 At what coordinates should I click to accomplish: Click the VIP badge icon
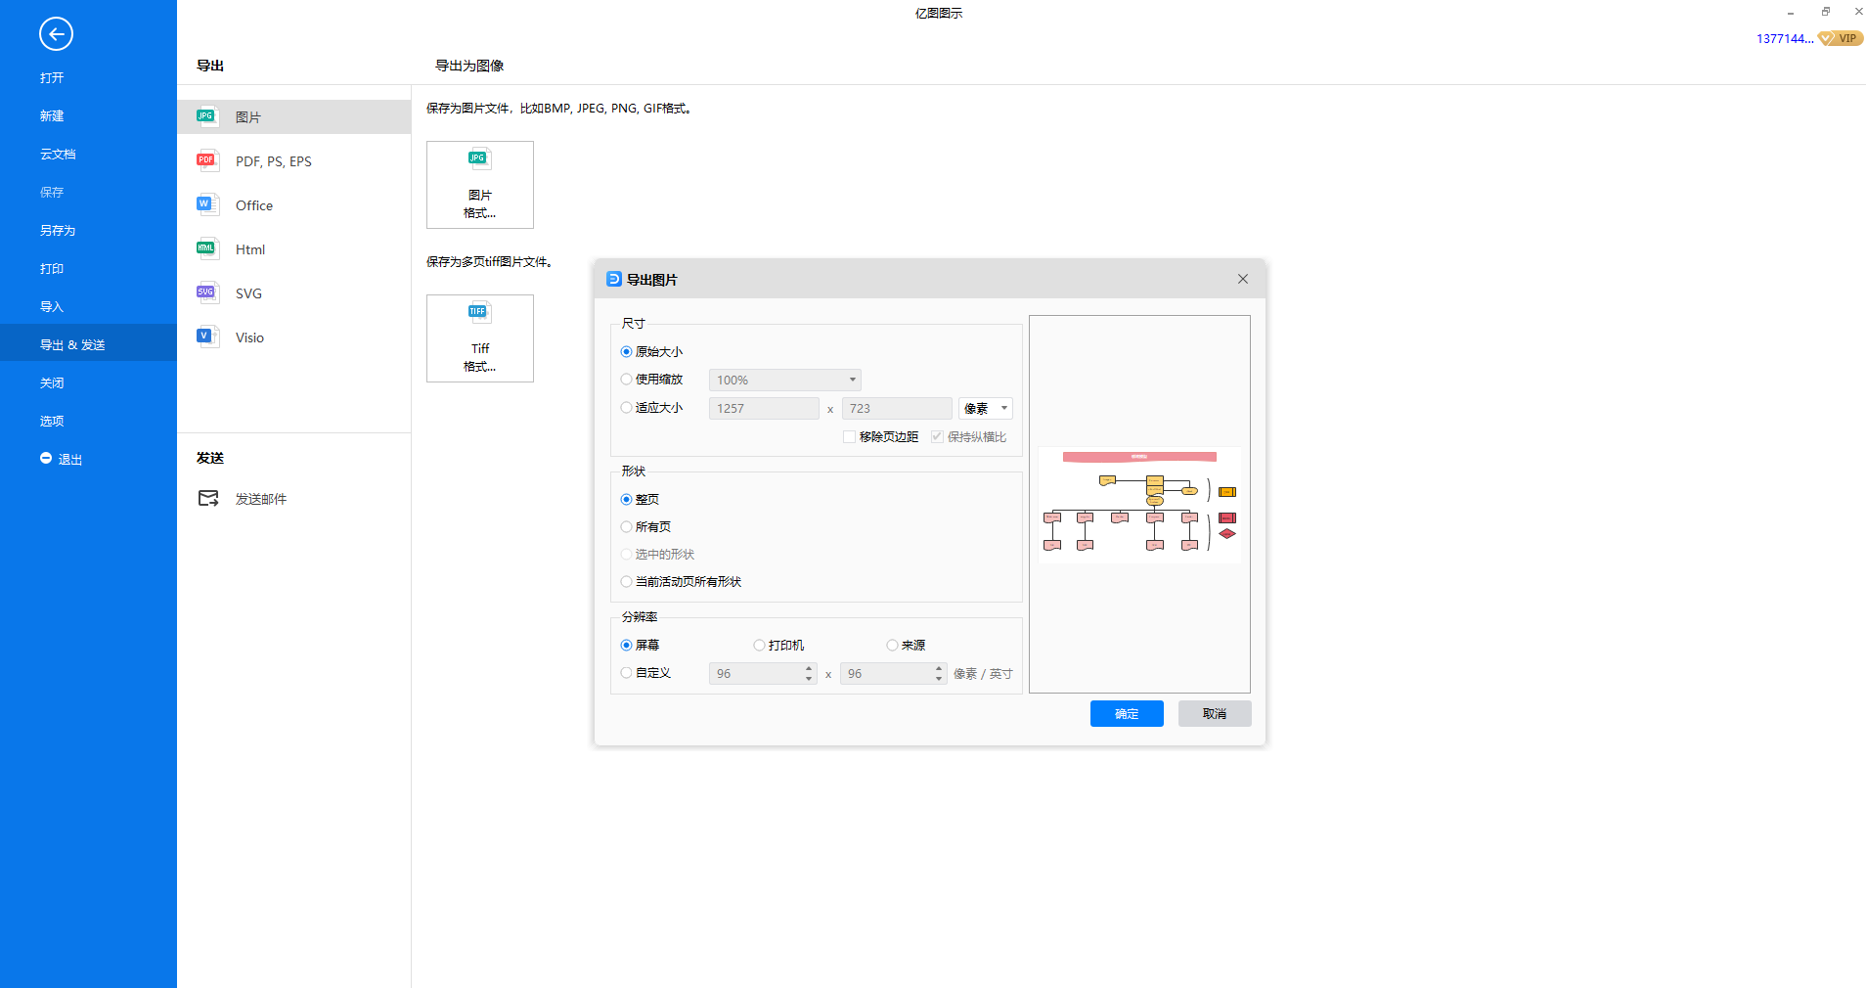pos(1841,38)
